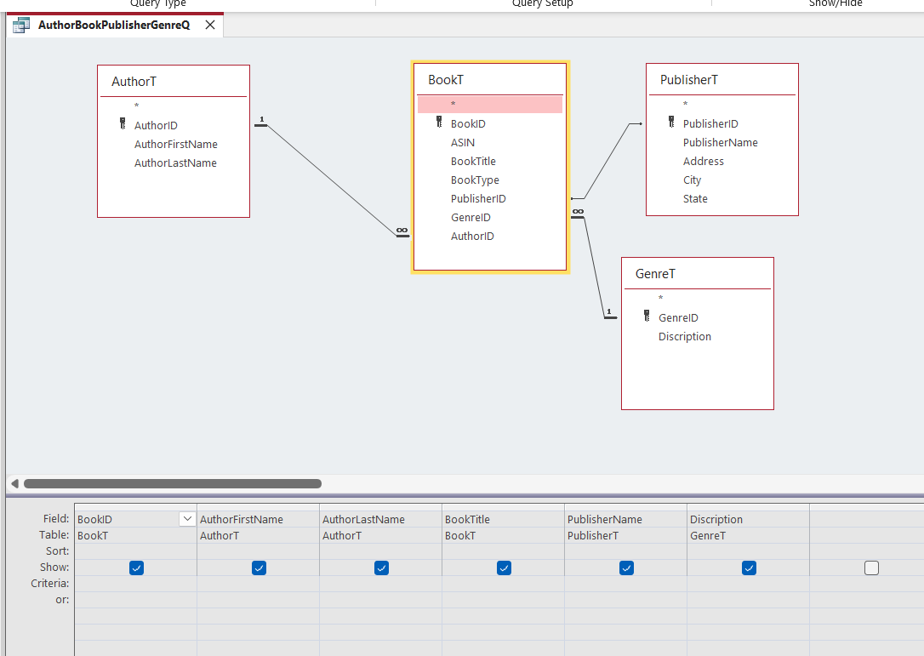Click the Sort cell under BookTitle column
The width and height of the screenshot is (924, 656).
tap(502, 551)
